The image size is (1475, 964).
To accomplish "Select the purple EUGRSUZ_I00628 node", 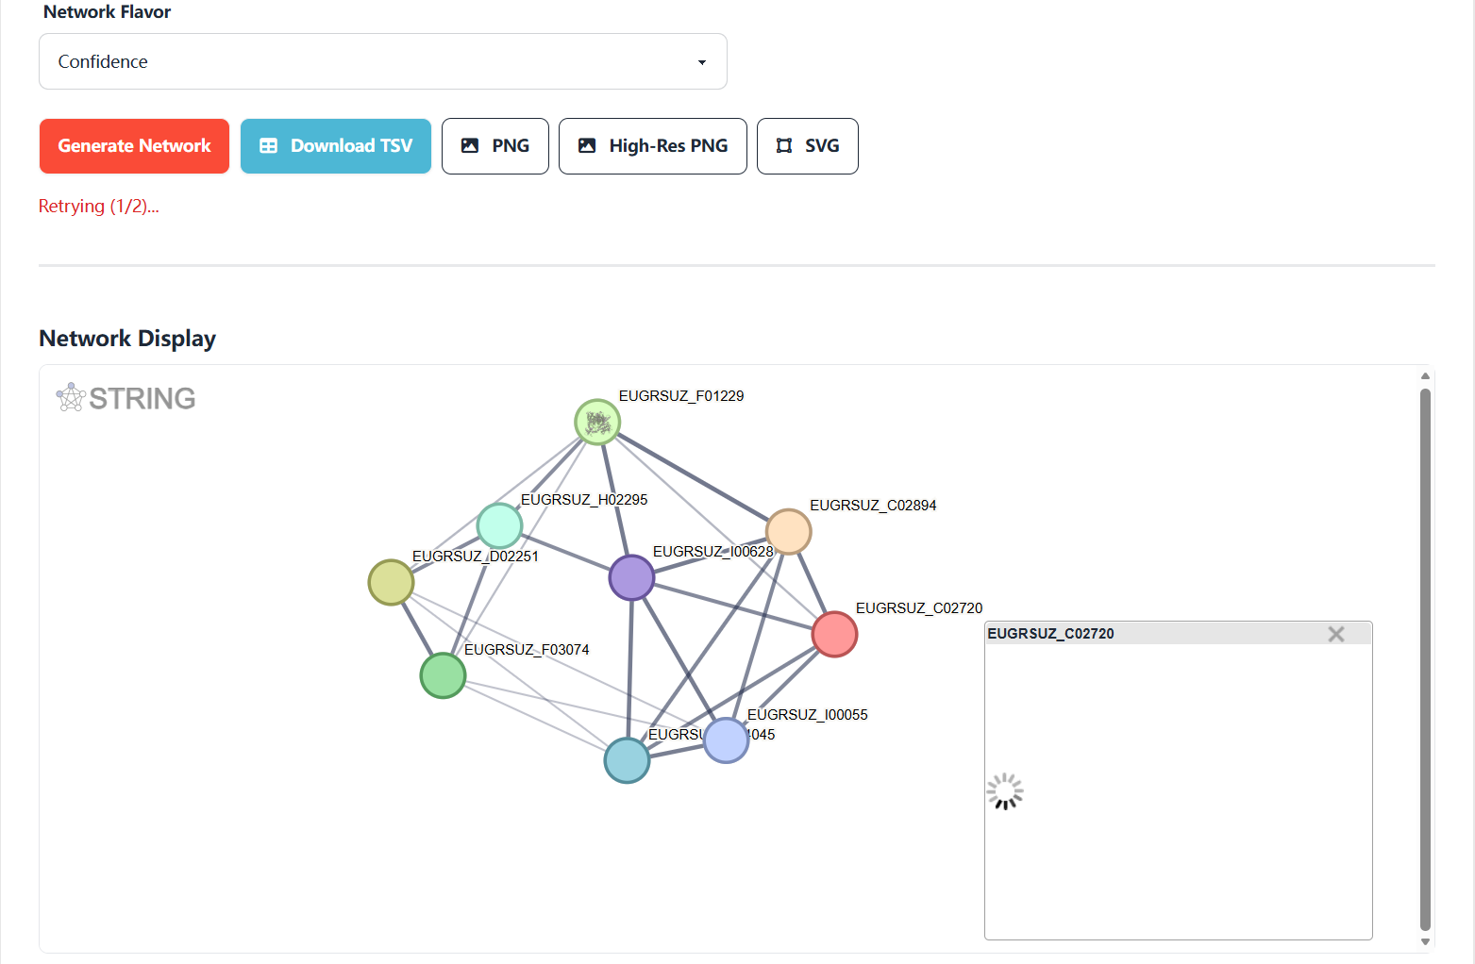I will pos(631,577).
